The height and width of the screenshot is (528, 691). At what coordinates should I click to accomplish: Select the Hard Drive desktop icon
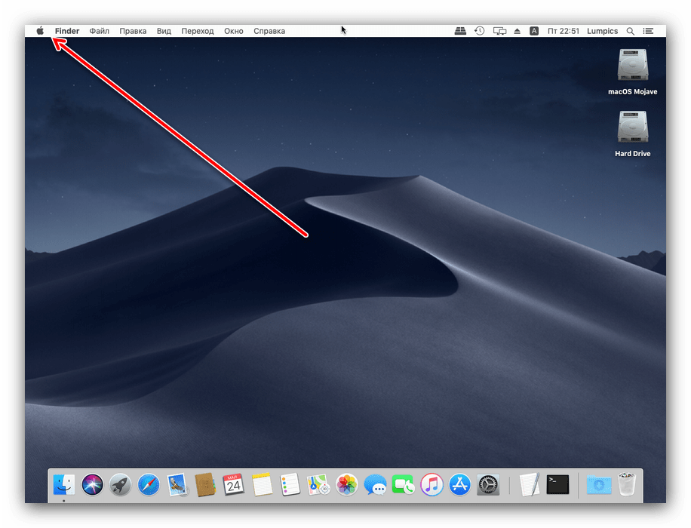pos(632,127)
